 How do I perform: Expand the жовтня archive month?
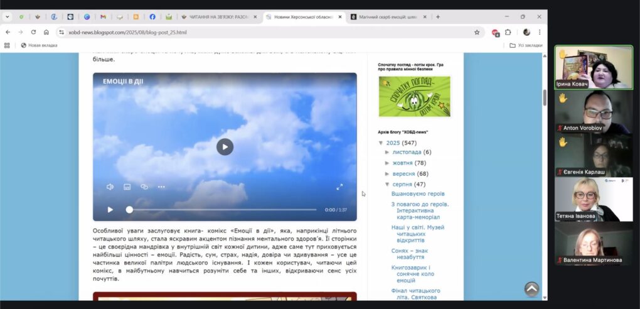point(388,163)
